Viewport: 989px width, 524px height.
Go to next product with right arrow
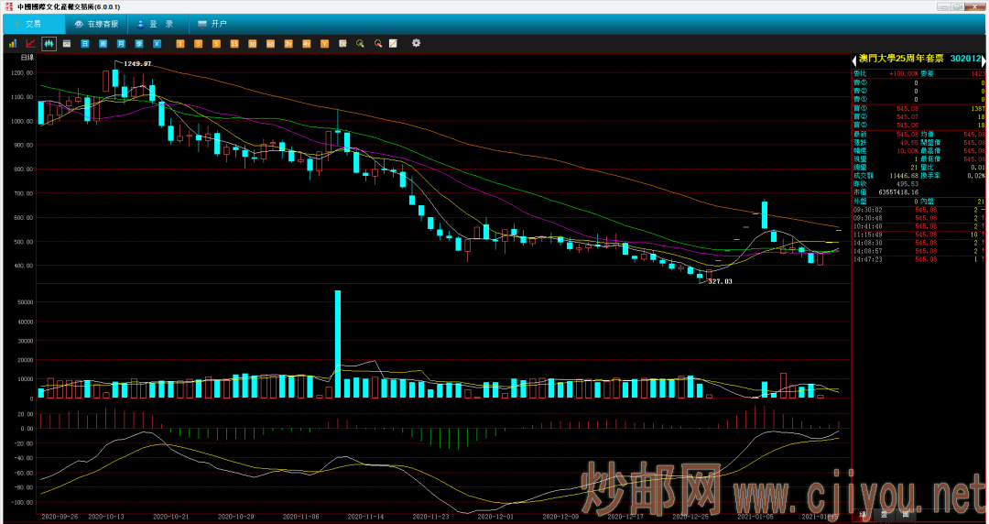984,60
